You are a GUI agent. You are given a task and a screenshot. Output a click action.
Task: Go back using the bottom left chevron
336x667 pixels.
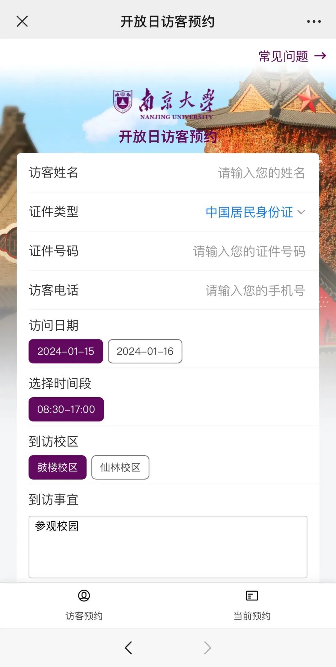click(128, 648)
